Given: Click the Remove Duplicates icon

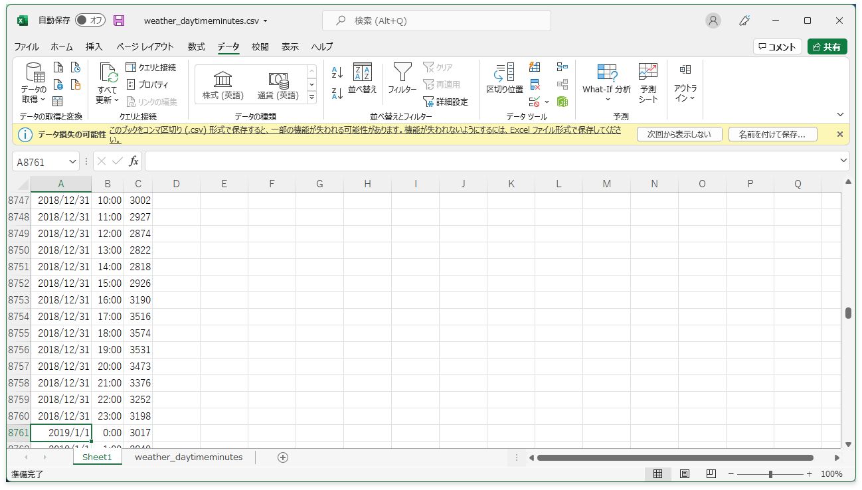Looking at the screenshot, I should click(x=535, y=84).
